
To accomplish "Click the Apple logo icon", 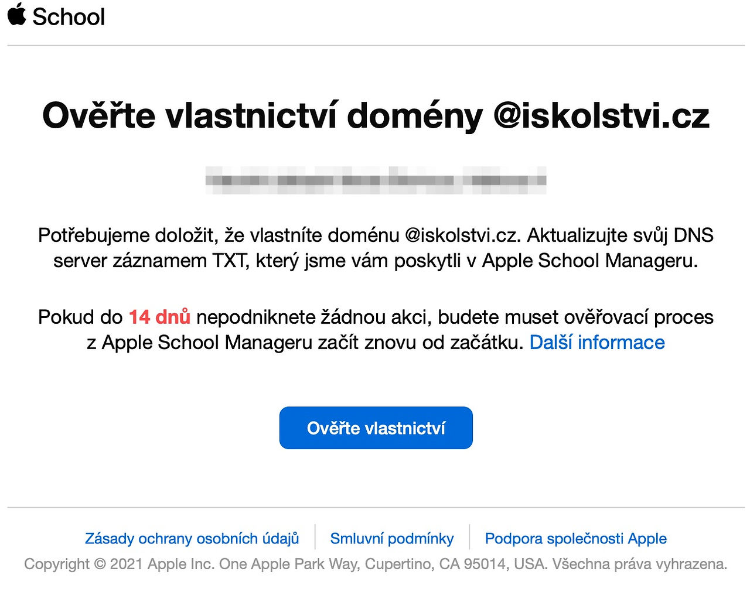I will point(17,14).
